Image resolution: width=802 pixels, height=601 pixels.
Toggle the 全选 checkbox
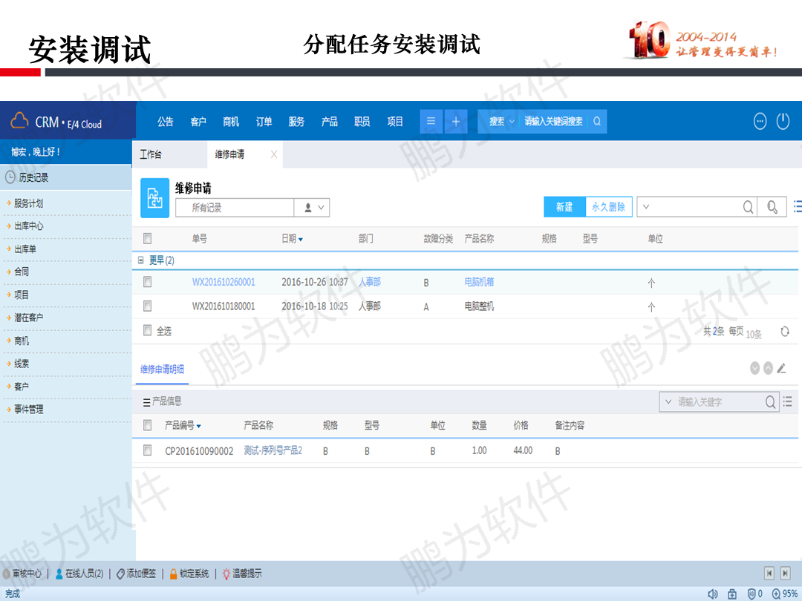pyautogui.click(x=147, y=330)
